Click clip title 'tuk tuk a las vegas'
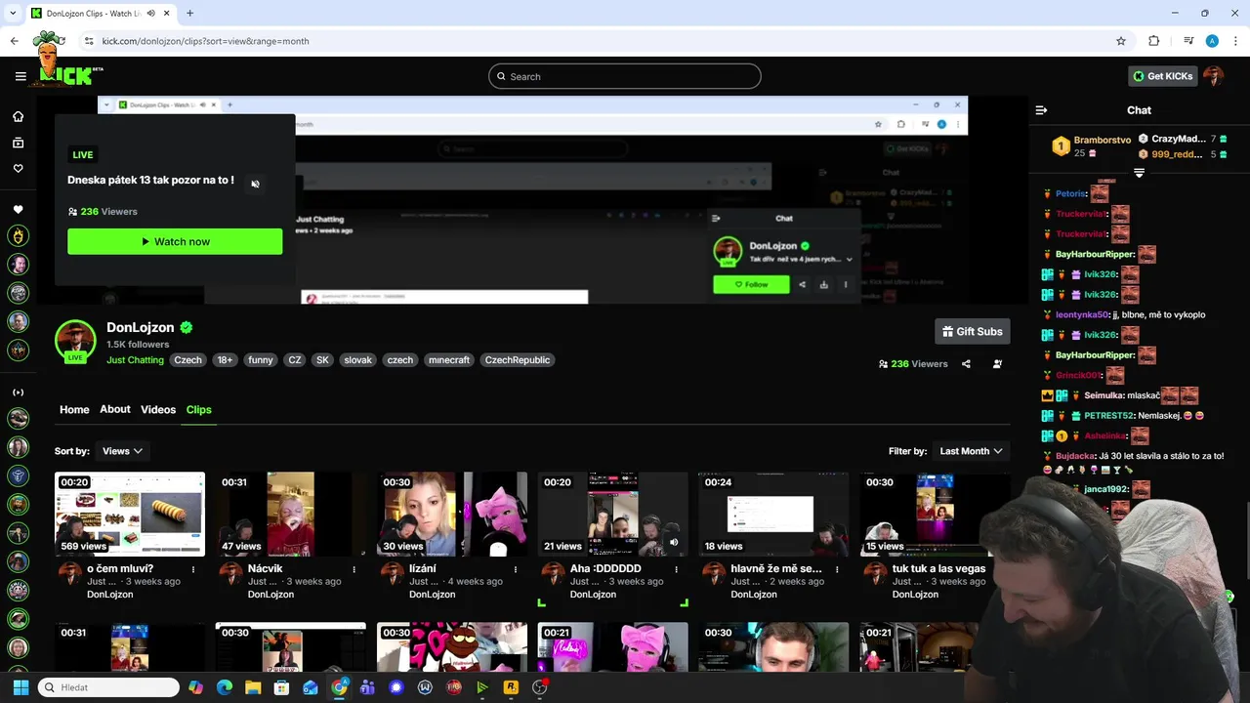Viewport: 1250px width, 703px height. (x=938, y=568)
